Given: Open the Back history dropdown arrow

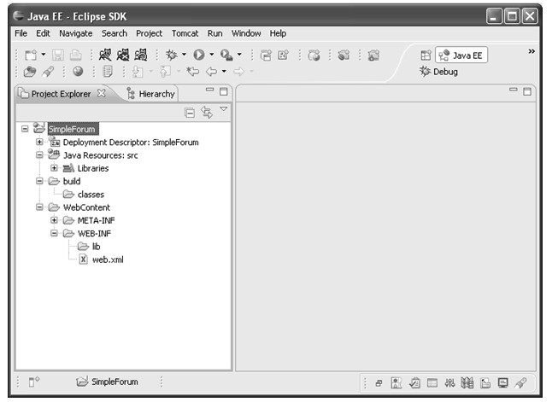Looking at the screenshot, I should pos(224,71).
